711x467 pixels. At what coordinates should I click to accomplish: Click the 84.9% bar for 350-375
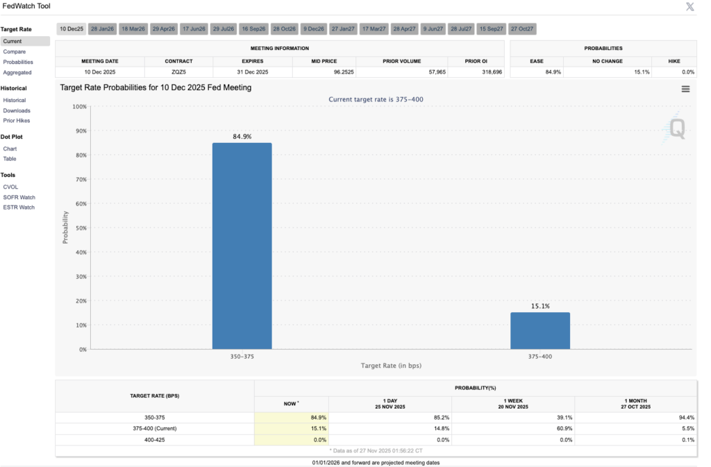pyautogui.click(x=242, y=246)
